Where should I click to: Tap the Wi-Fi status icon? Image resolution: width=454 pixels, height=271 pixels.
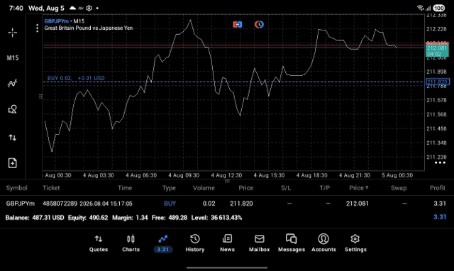[x=420, y=8]
